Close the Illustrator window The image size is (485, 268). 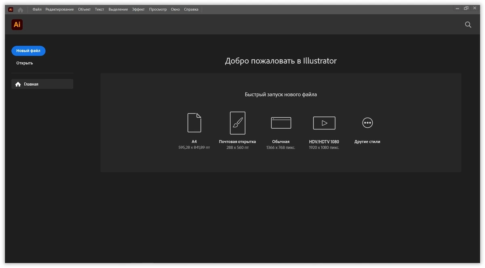(x=475, y=8)
